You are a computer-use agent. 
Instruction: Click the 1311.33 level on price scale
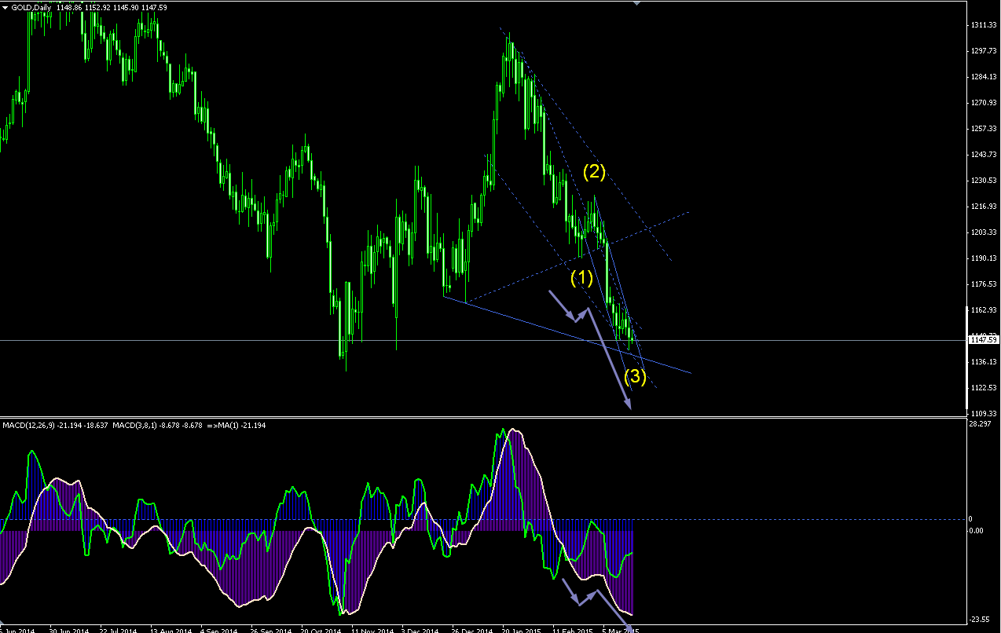[x=984, y=25]
